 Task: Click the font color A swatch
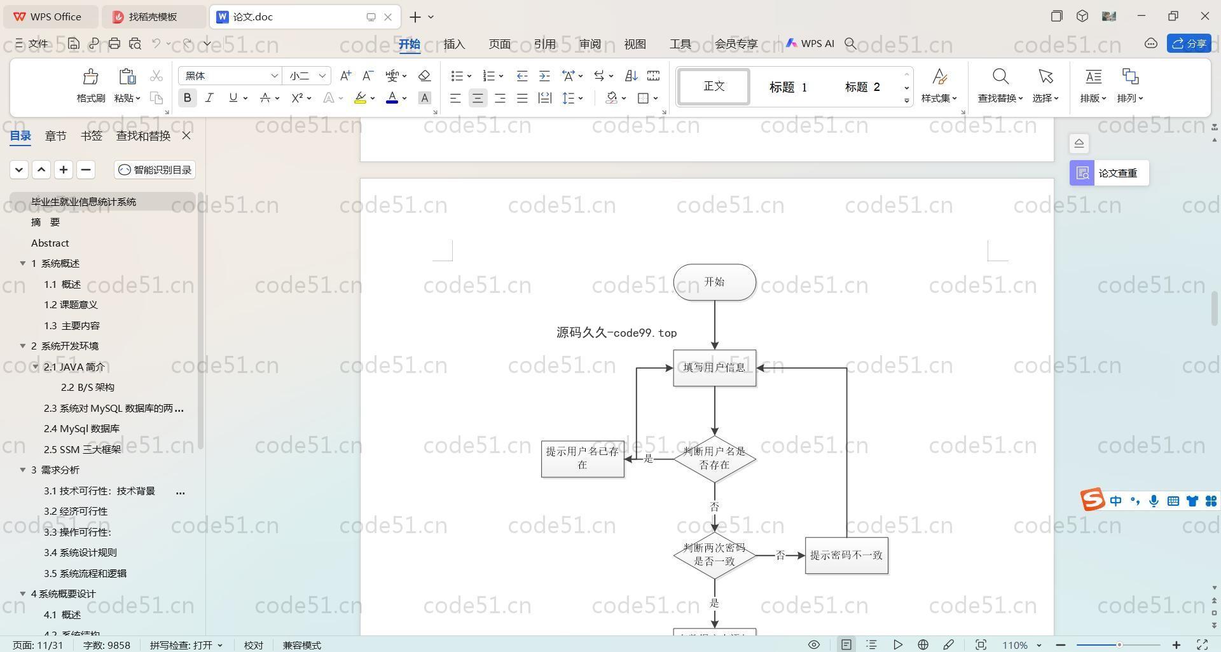392,98
